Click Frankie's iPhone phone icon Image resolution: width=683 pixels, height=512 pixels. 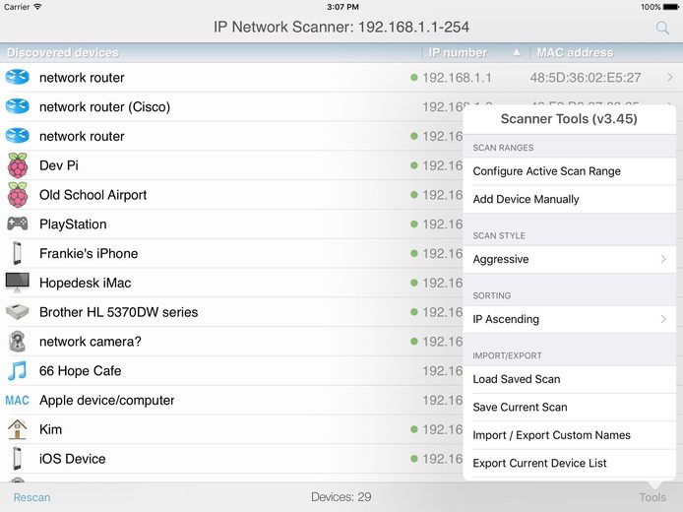coord(17,253)
